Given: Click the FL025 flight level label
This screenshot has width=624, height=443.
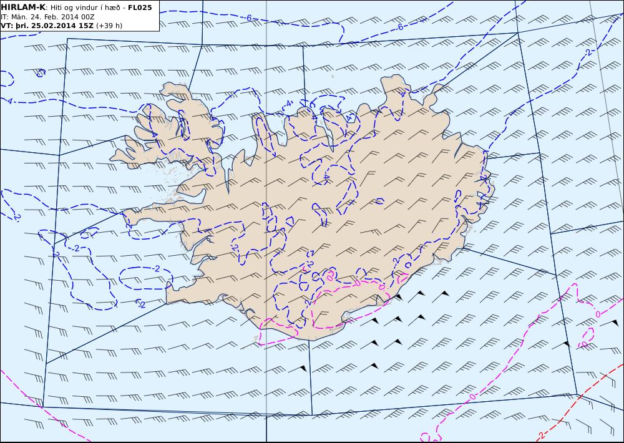Looking at the screenshot, I should click(140, 7).
